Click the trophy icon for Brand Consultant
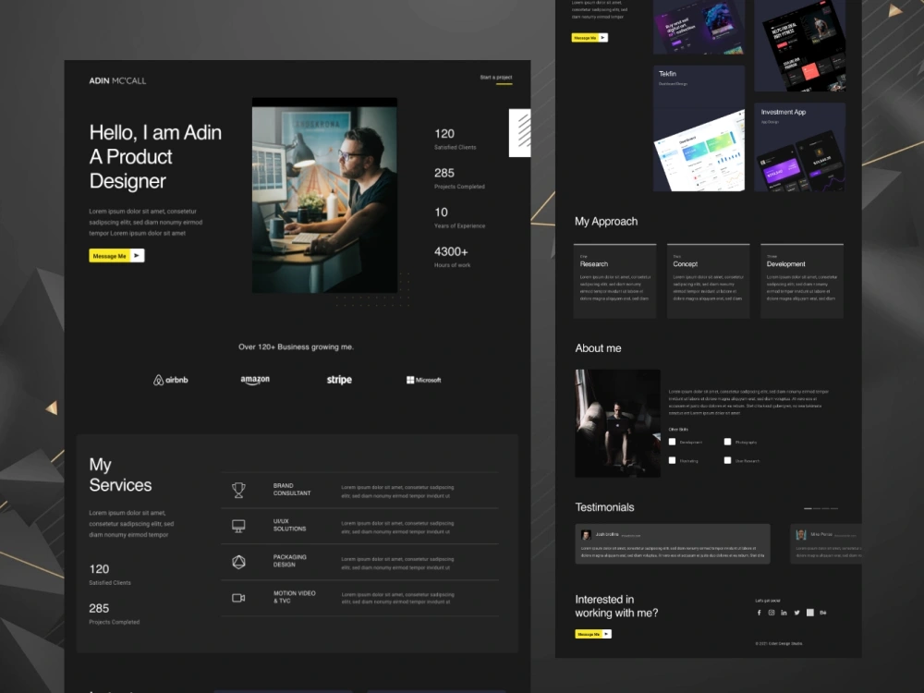This screenshot has width=924, height=693. [x=238, y=490]
